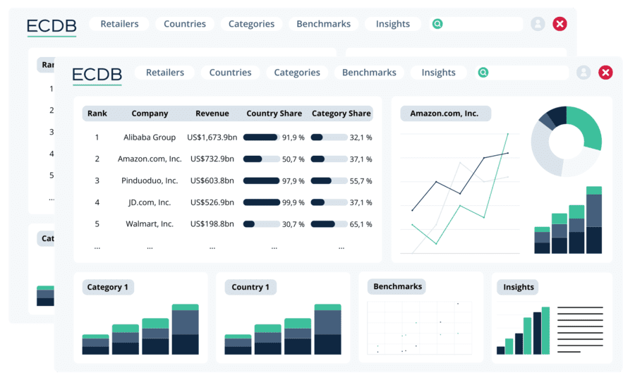This screenshot has width=635, height=380.
Task: Click revenue value US$732.9bn
Action: coord(212,159)
